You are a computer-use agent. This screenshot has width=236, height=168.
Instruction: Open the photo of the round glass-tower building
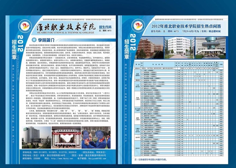210,48
